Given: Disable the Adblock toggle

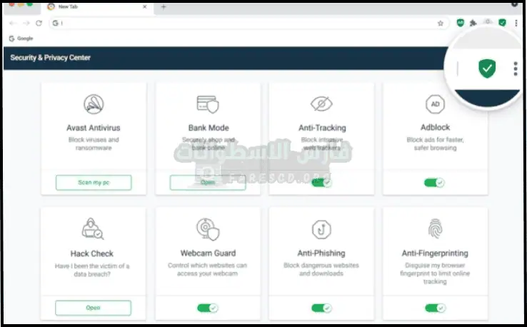Looking at the screenshot, I should (434, 183).
